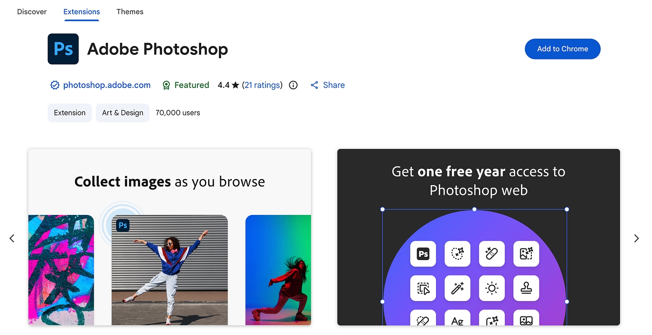Show the previous screenshot with left arrow
The height and width of the screenshot is (335, 652).
click(12, 238)
